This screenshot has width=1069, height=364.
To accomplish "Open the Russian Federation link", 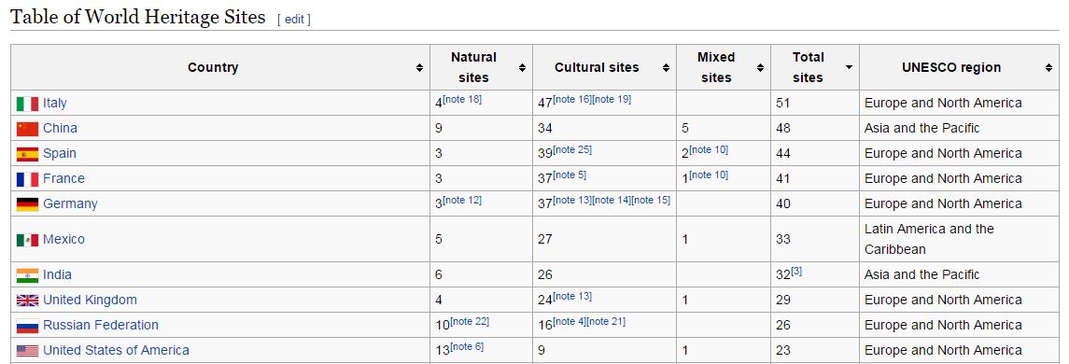I will (x=100, y=325).
